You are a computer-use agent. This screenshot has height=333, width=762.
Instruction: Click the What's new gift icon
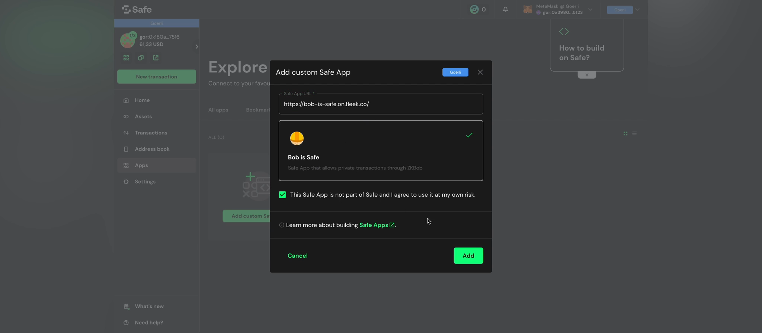pyautogui.click(x=126, y=306)
